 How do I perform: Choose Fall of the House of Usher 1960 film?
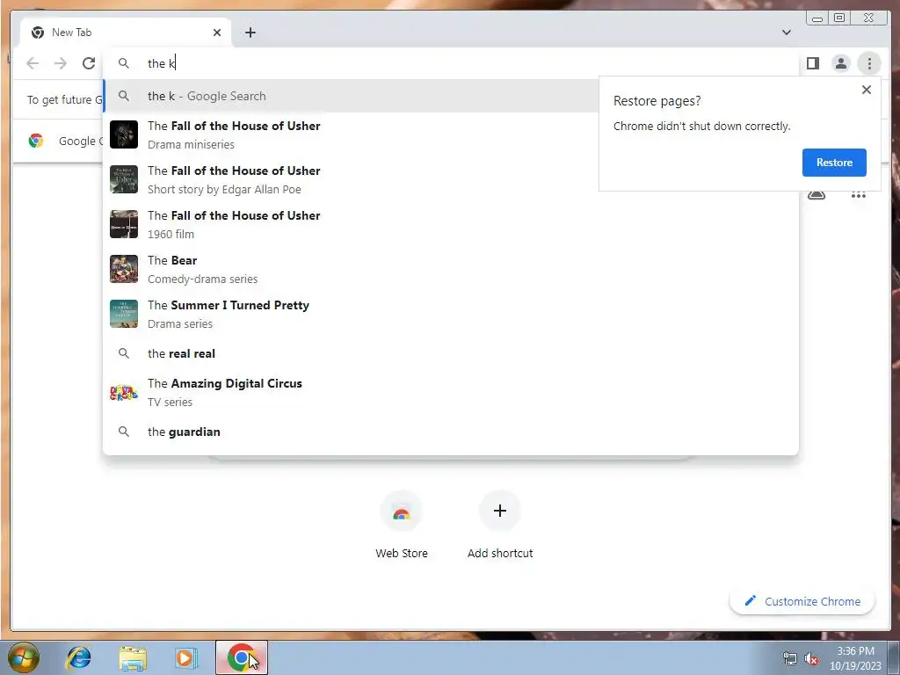click(x=451, y=224)
